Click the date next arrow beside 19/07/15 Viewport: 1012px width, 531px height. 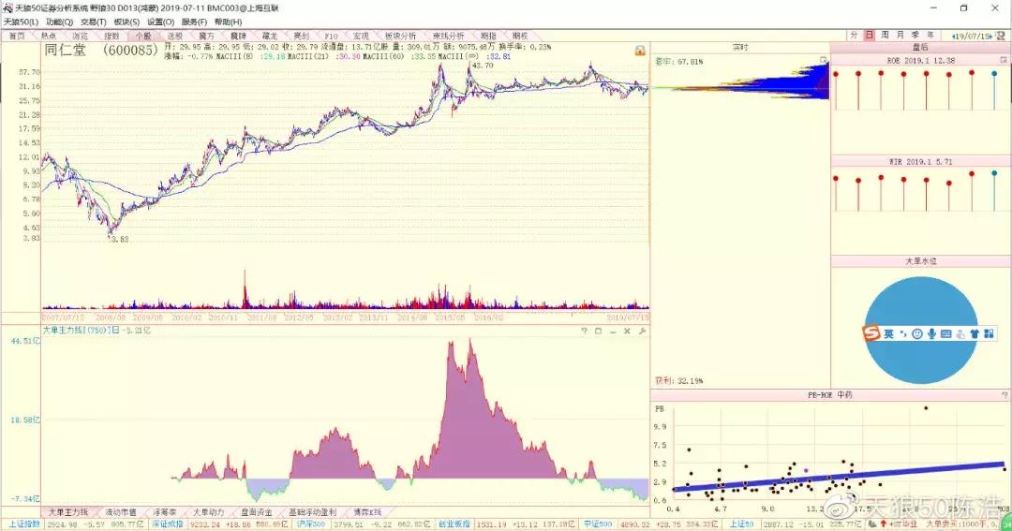(991, 37)
